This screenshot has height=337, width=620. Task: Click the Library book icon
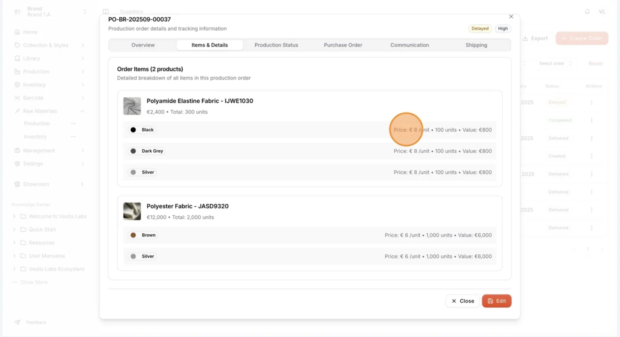tap(17, 58)
